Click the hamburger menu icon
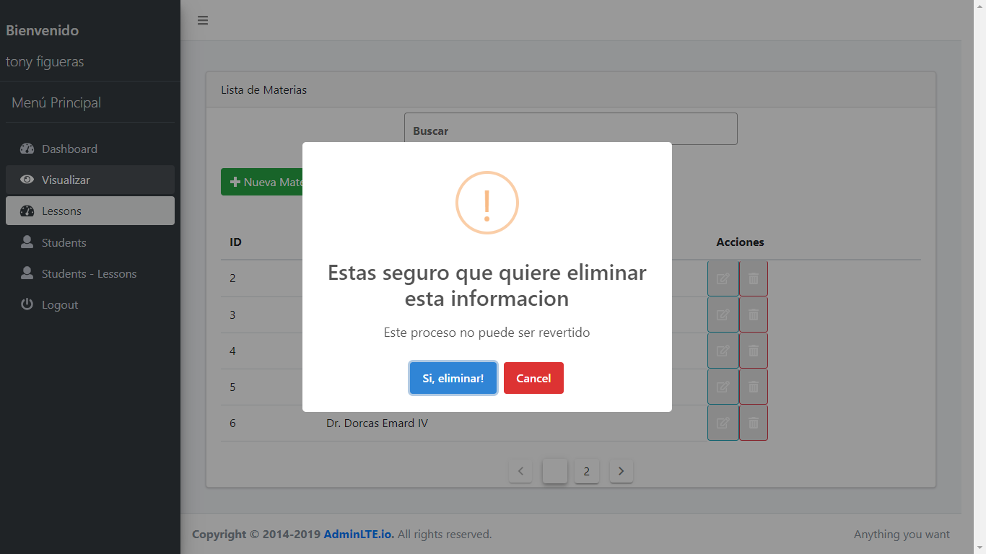986x554 pixels. pyautogui.click(x=203, y=20)
